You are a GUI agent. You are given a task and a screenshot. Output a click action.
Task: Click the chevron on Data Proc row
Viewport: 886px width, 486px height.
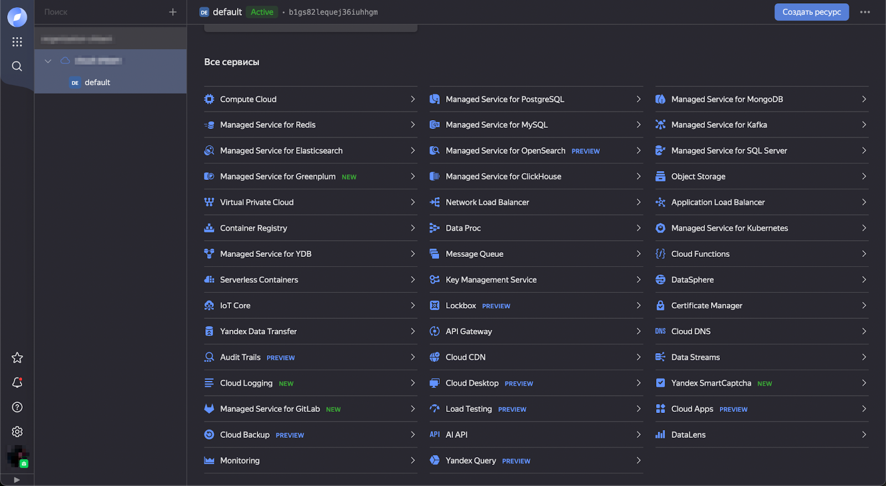point(638,228)
